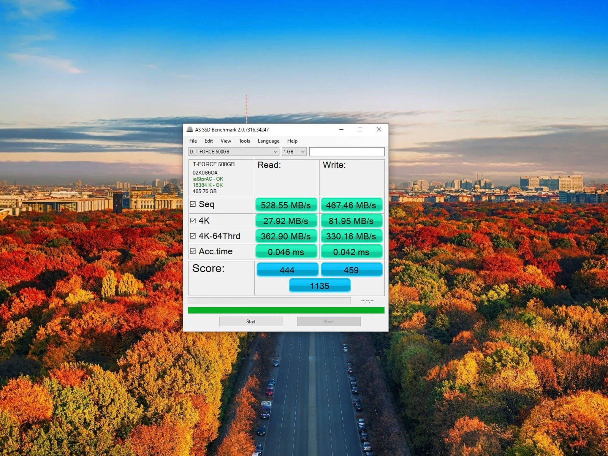Click the 16384 K - OK alignment status
This screenshot has width=608, height=456.
pos(208,185)
